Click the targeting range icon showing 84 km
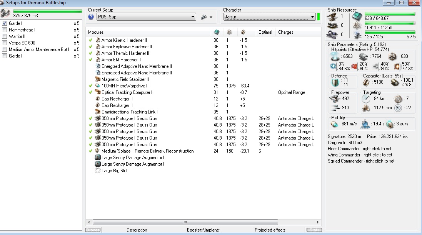The image size is (422, 235). pos(366,99)
